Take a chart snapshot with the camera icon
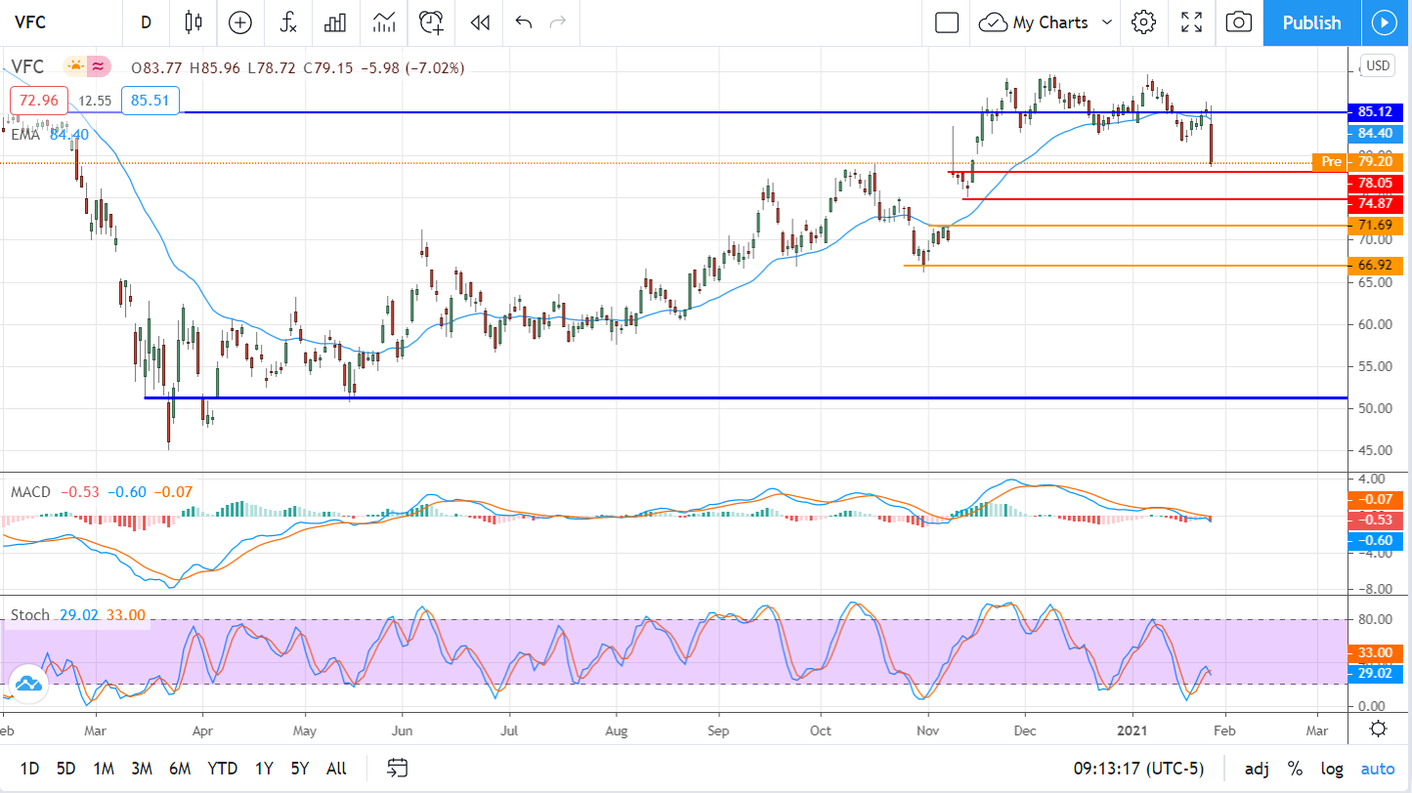The height and width of the screenshot is (793, 1412). [x=1238, y=22]
